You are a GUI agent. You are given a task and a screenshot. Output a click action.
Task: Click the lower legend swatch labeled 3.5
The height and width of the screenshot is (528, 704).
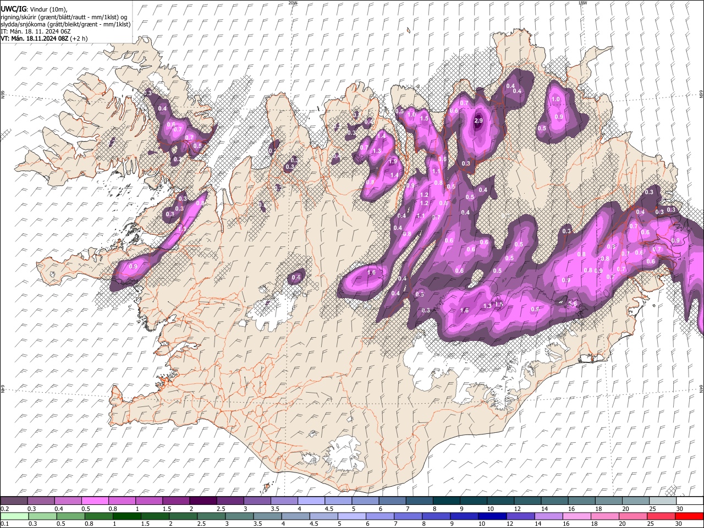[x=268, y=516]
